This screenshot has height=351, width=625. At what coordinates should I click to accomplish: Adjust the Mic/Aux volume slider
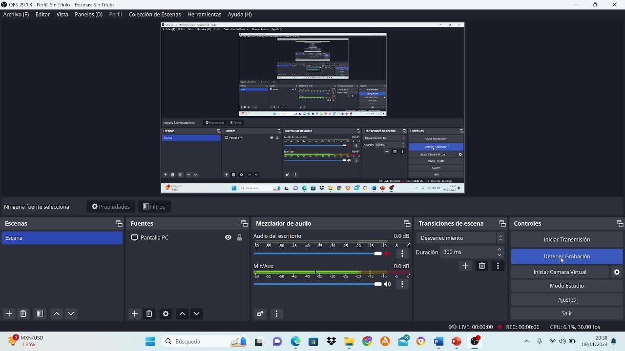(318, 284)
